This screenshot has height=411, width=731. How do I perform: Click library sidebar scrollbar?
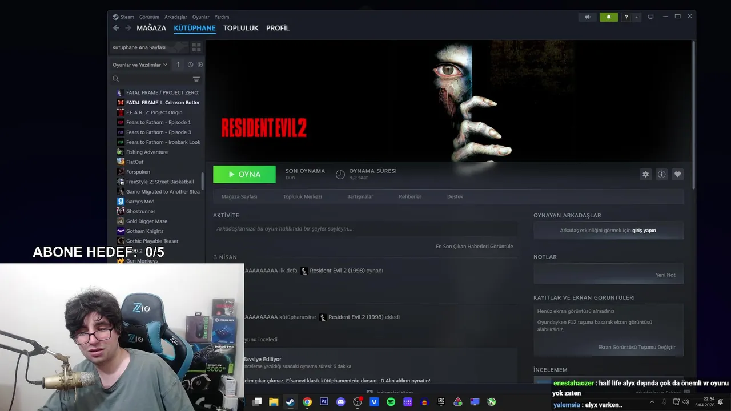pyautogui.click(x=203, y=181)
